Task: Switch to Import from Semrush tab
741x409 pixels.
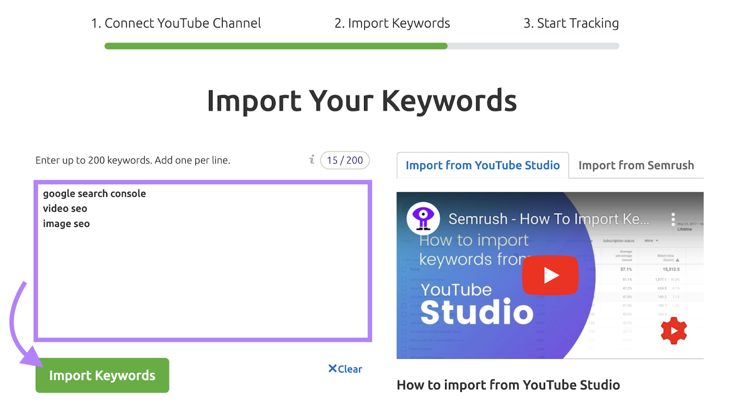Action: click(x=636, y=165)
